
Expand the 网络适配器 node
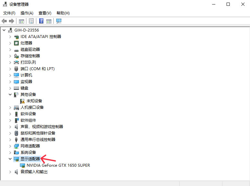pos(10,146)
